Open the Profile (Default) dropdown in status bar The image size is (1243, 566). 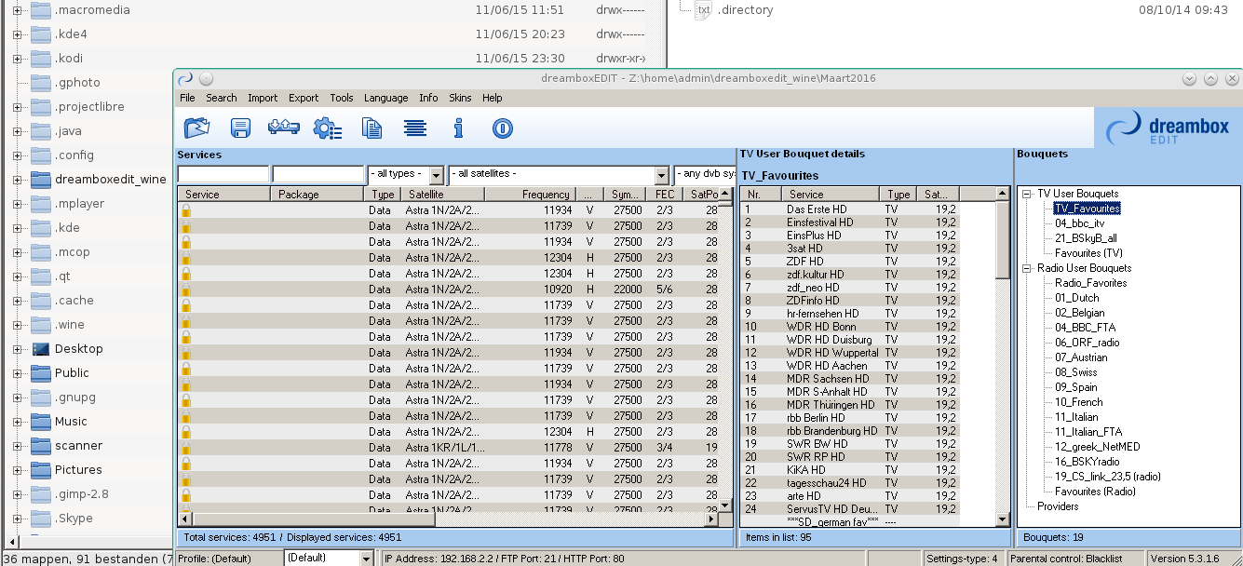[365, 559]
